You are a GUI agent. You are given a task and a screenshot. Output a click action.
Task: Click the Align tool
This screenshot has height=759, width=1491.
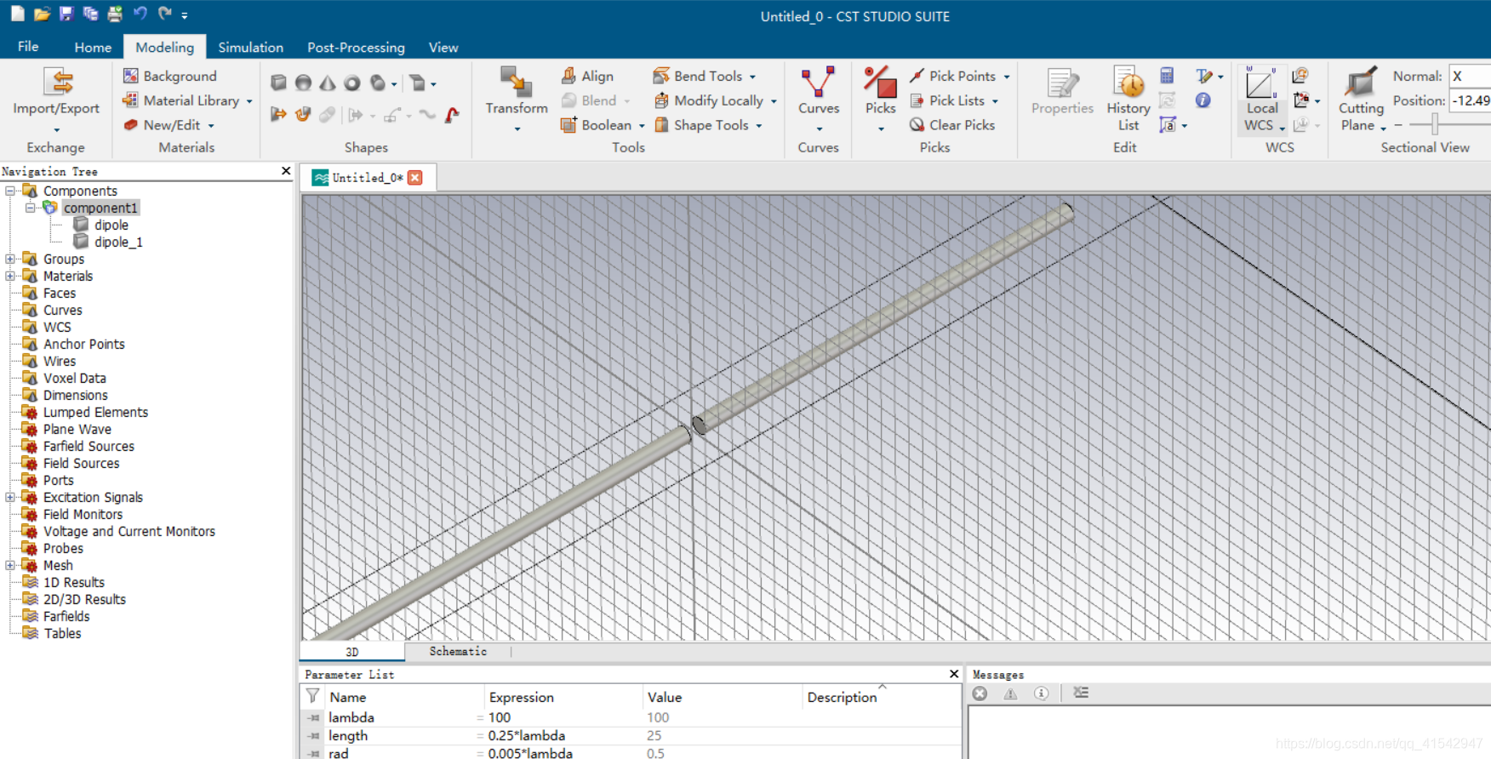pos(587,76)
